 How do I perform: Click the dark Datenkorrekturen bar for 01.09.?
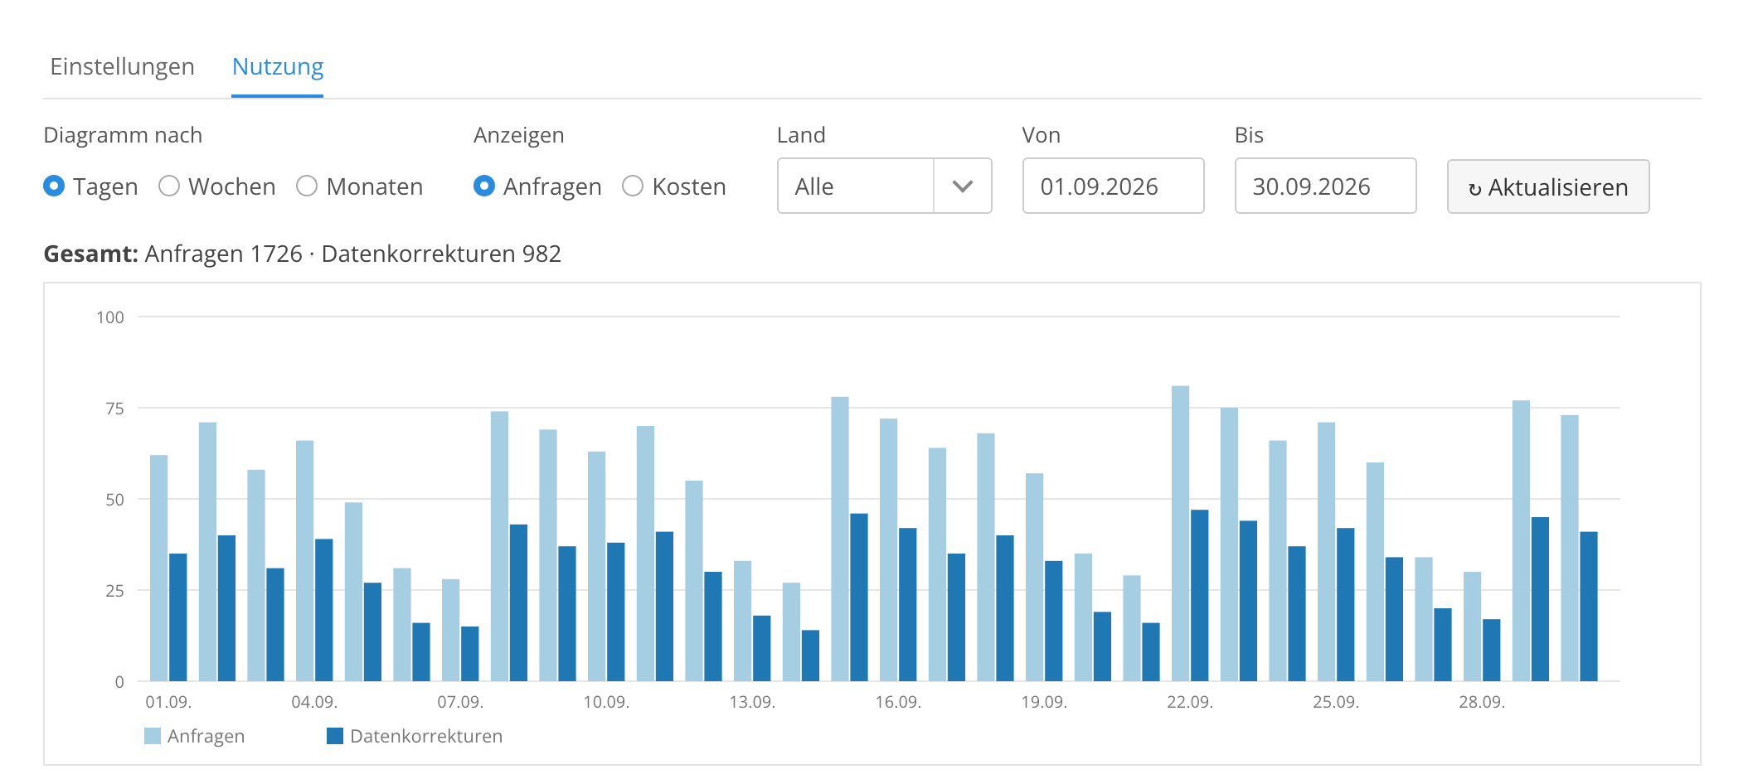178,617
